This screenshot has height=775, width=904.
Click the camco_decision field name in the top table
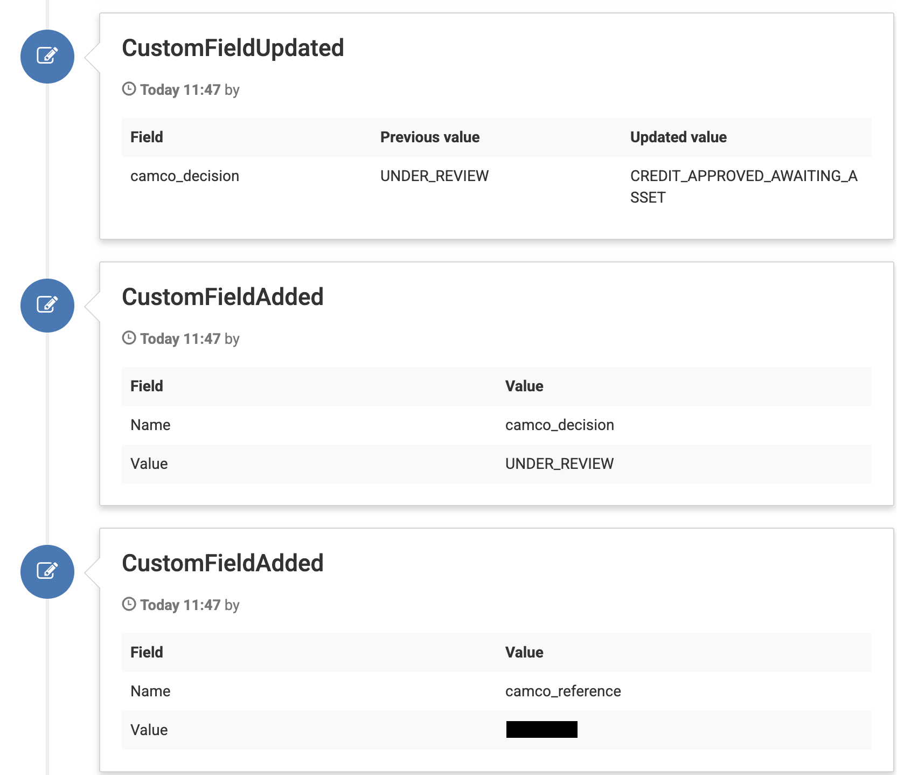pos(185,176)
